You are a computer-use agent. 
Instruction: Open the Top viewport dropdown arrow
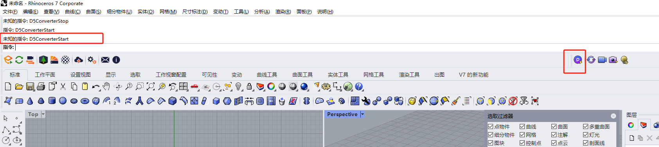[43, 114]
